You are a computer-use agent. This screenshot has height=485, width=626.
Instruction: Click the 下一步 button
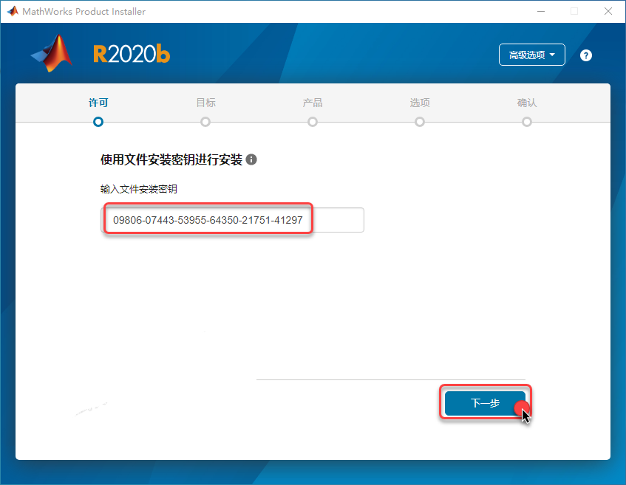coord(485,403)
